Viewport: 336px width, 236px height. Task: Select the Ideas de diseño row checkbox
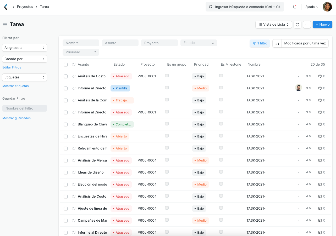[66, 172]
